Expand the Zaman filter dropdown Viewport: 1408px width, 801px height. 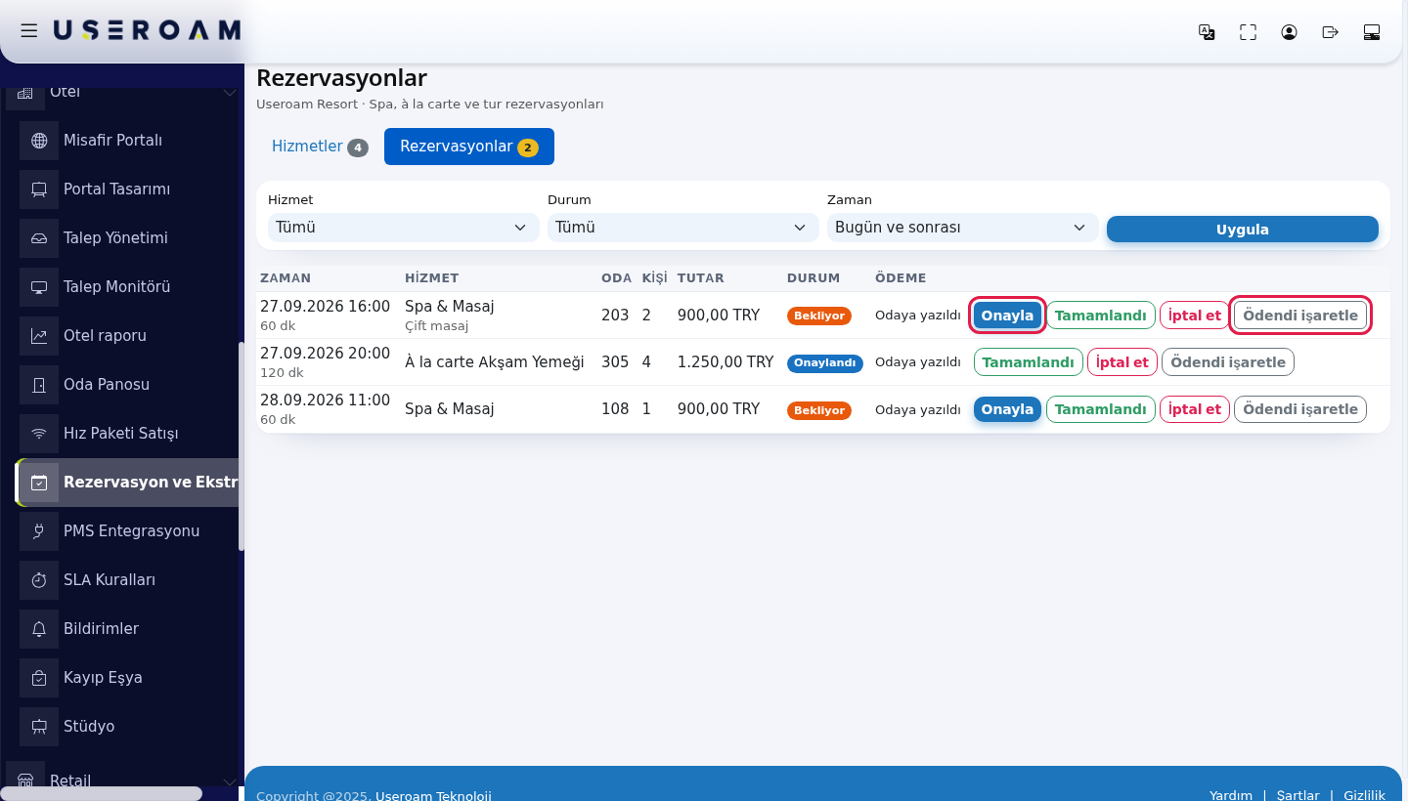coord(963,228)
